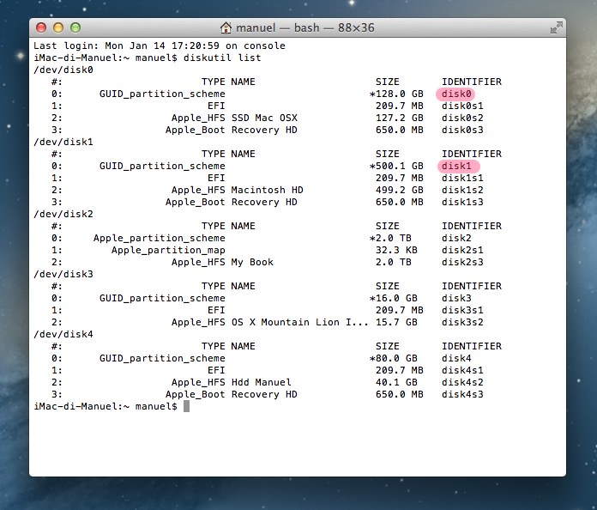Click the green zoom window button
597x510 pixels.
click(x=75, y=27)
